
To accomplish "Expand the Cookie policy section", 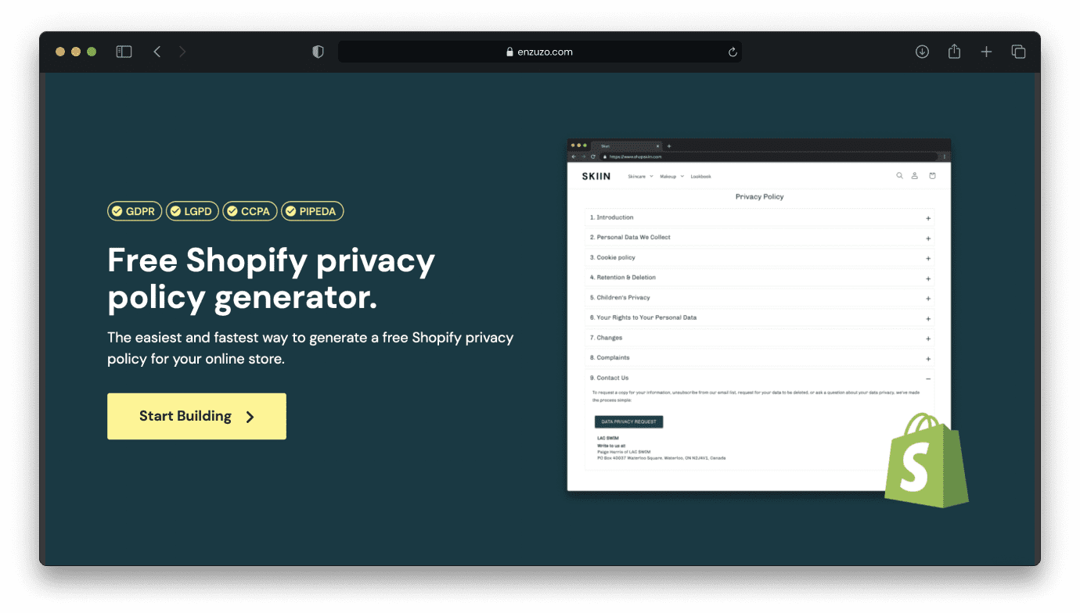I will click(759, 258).
